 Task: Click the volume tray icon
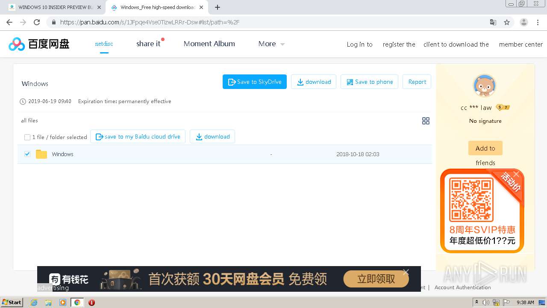(x=486, y=302)
